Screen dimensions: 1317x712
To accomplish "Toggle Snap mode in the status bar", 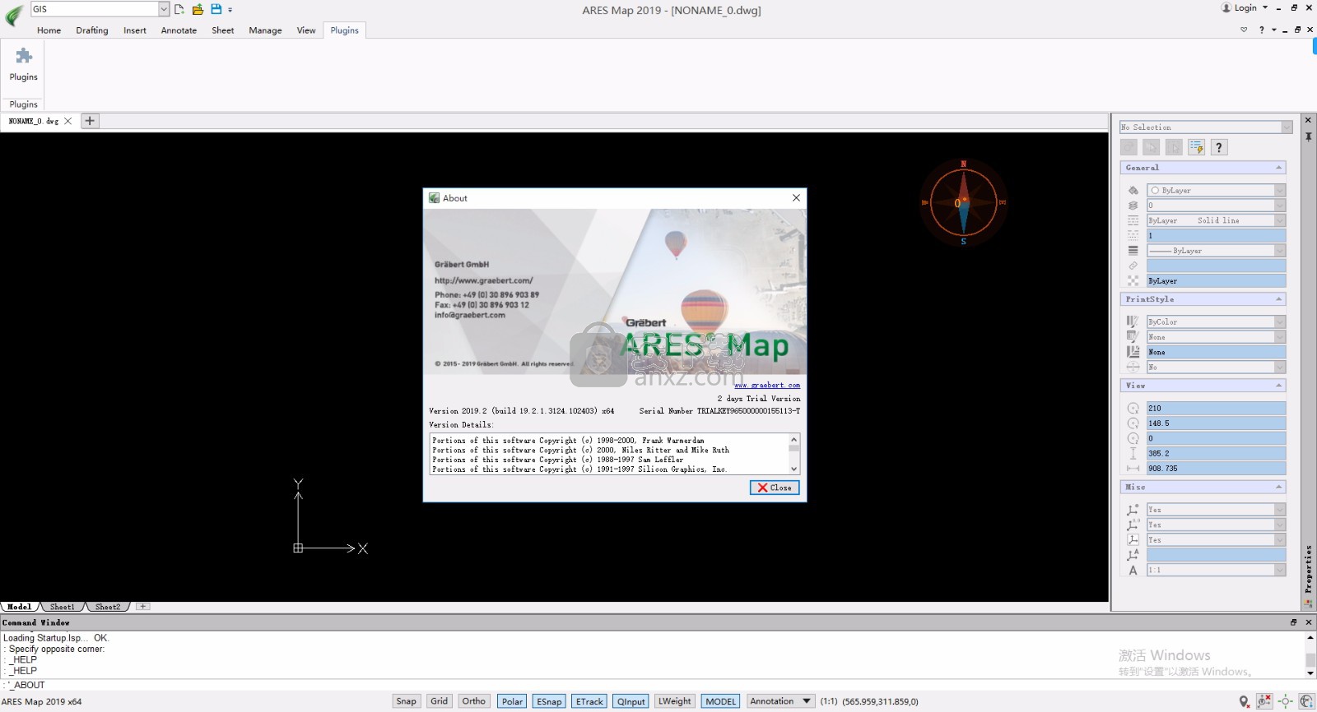I will [x=406, y=701].
